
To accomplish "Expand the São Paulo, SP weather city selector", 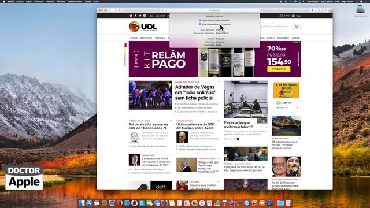I will [x=297, y=107].
